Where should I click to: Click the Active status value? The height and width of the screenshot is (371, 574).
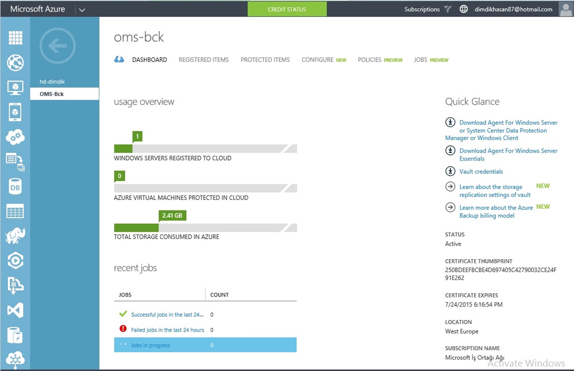click(453, 244)
